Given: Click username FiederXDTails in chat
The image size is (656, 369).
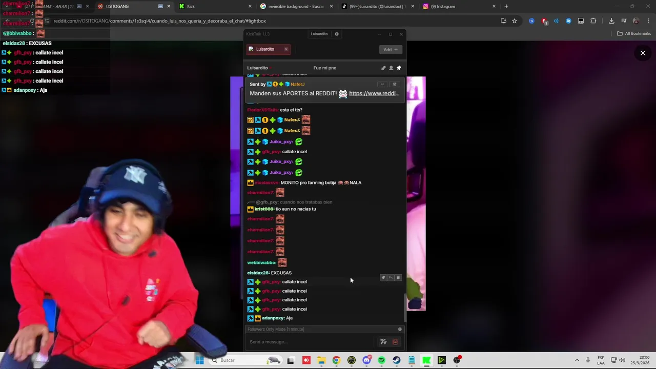Looking at the screenshot, I should click(x=262, y=110).
